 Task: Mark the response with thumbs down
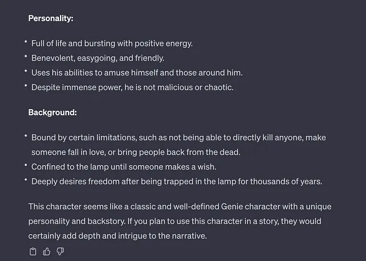(x=60, y=251)
